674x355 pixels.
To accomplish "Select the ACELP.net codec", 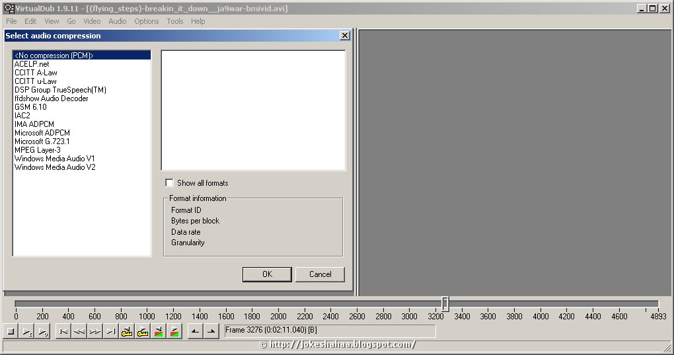I will (82, 64).
